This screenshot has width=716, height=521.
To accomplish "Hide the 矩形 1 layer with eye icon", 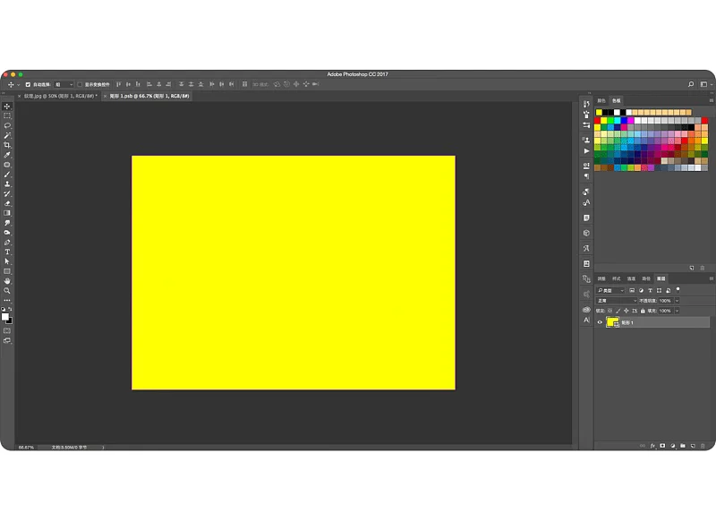I will point(600,322).
